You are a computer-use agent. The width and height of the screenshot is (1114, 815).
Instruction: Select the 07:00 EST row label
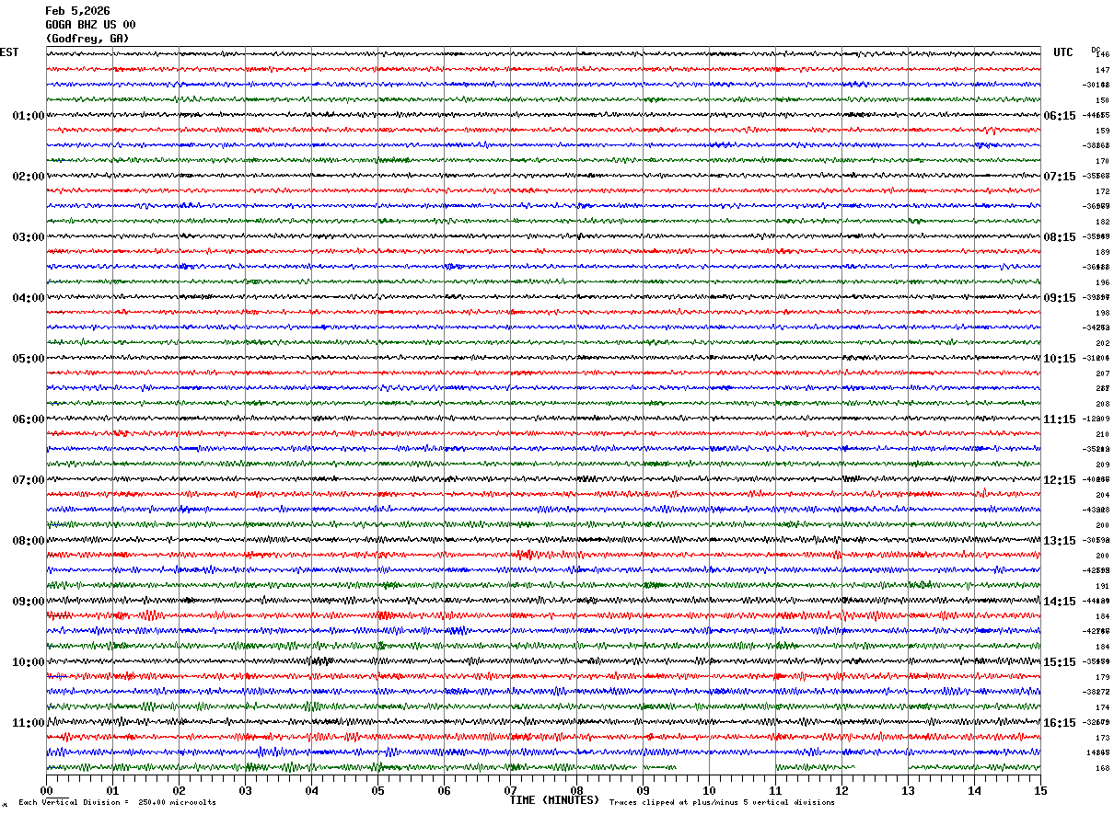(x=29, y=480)
